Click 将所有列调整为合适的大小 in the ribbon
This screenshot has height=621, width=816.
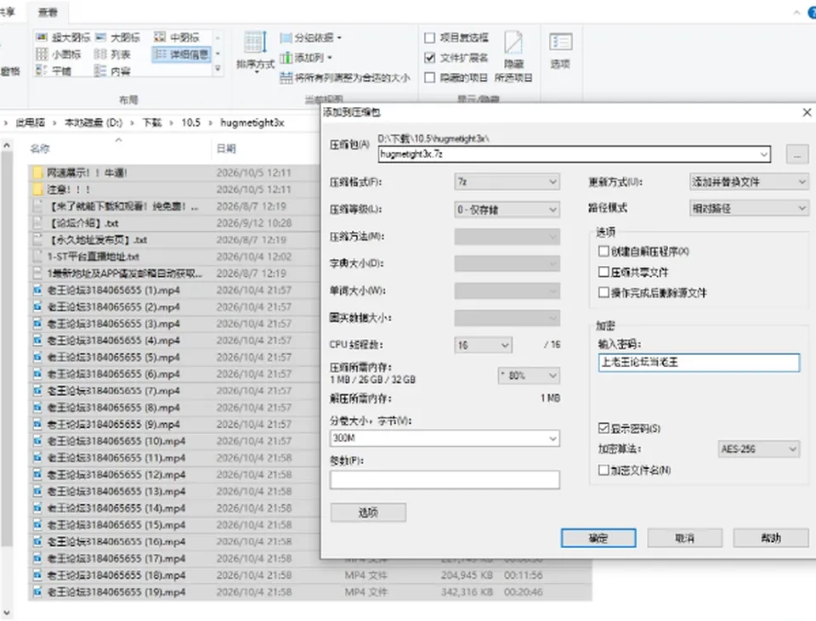344,78
